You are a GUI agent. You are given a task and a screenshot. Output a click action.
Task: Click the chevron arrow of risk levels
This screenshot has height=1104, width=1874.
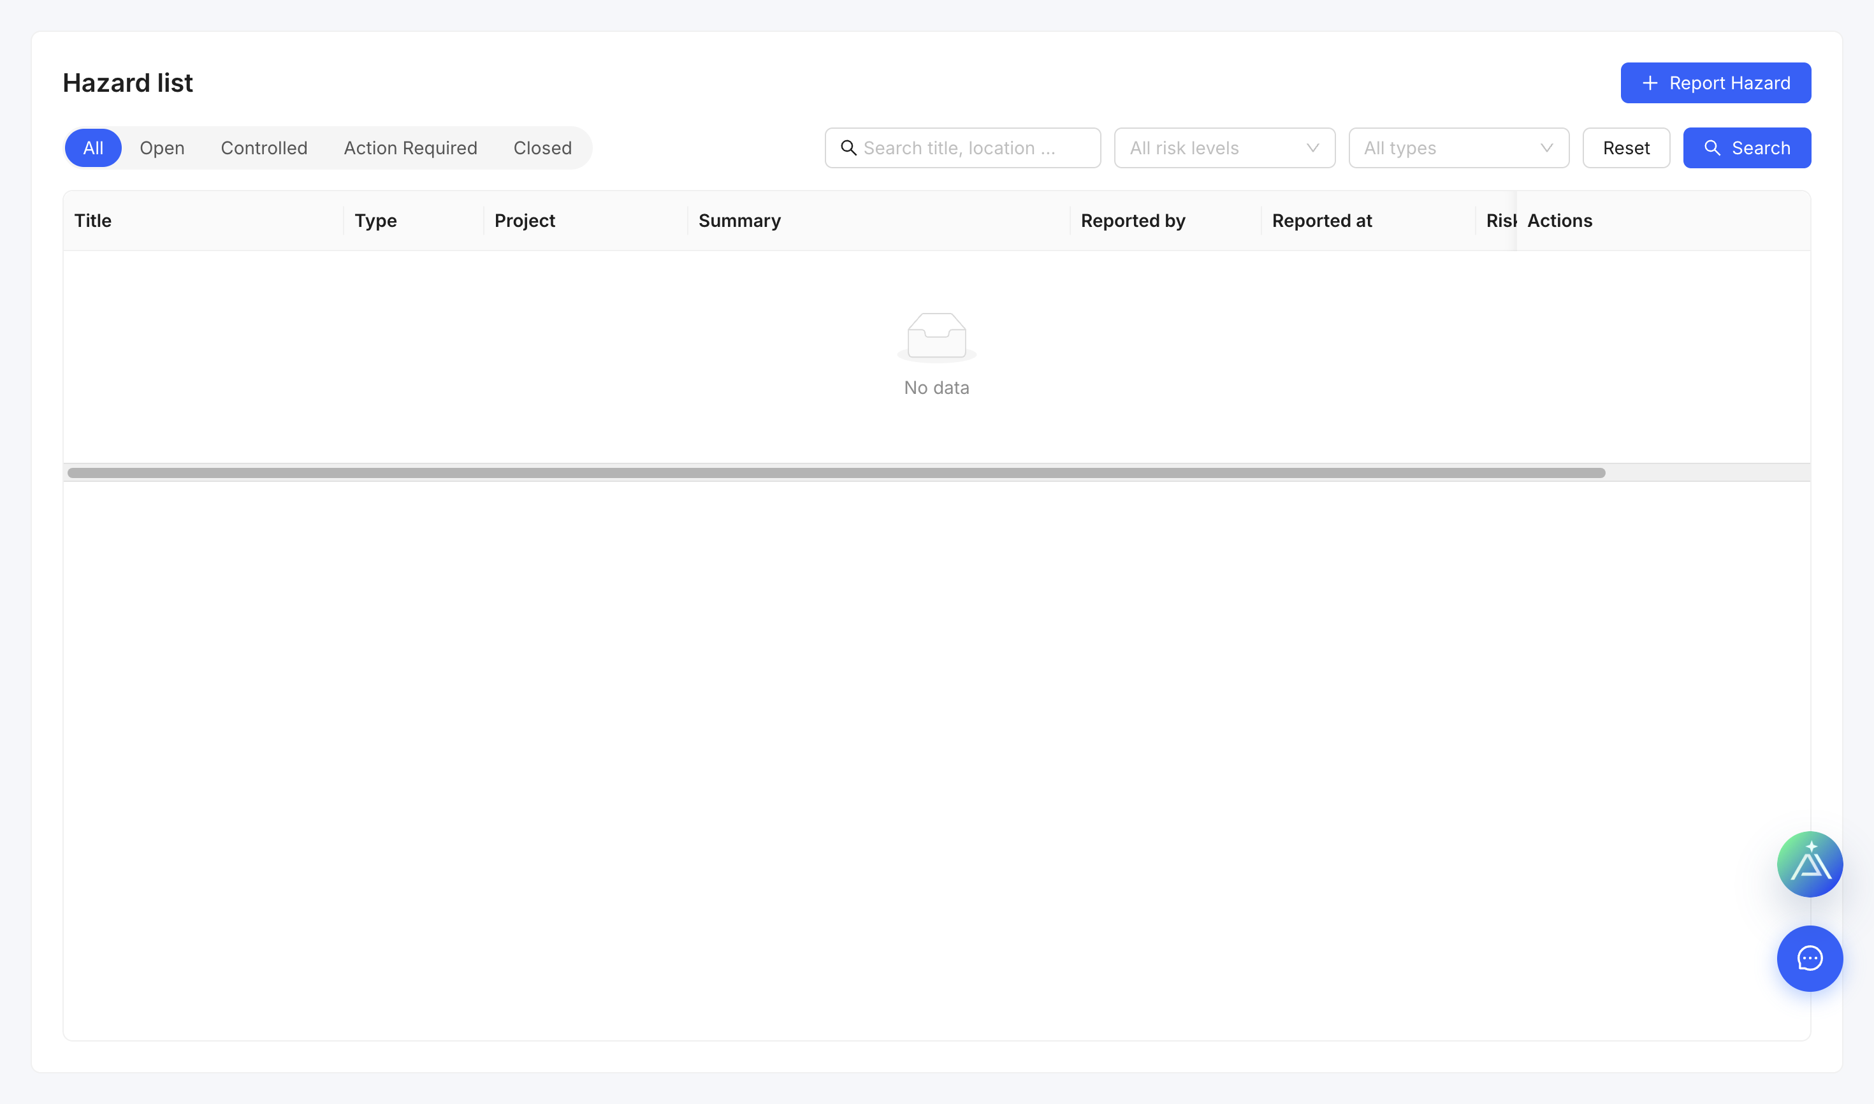(1312, 148)
